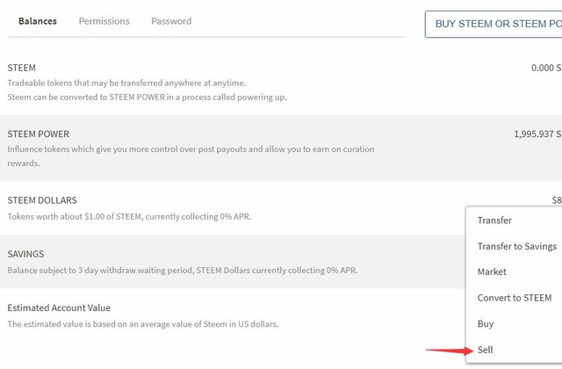Click the STEEM section heading
The width and height of the screenshot is (562, 369).
point(22,68)
